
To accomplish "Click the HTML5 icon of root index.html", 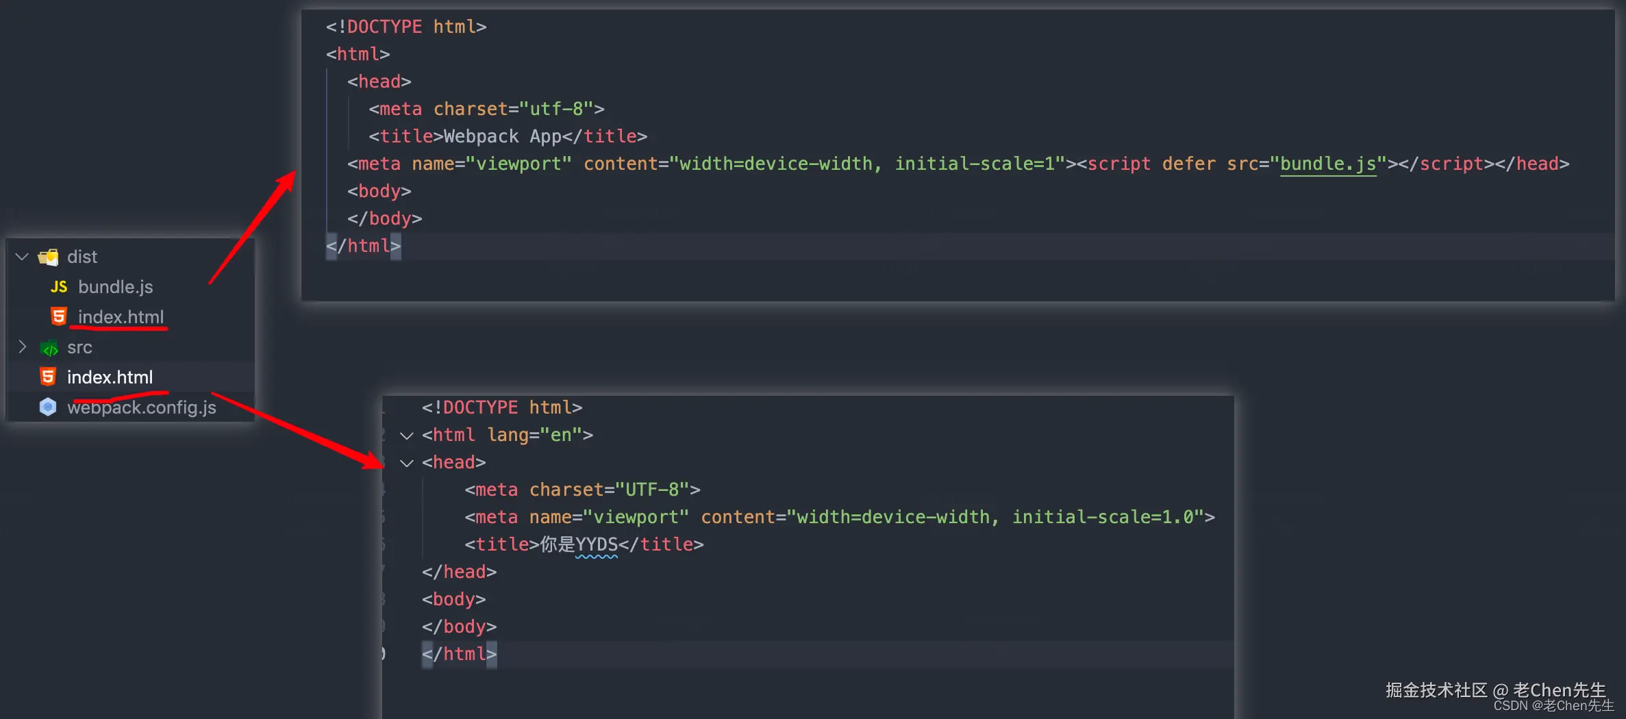I will pos(48,377).
